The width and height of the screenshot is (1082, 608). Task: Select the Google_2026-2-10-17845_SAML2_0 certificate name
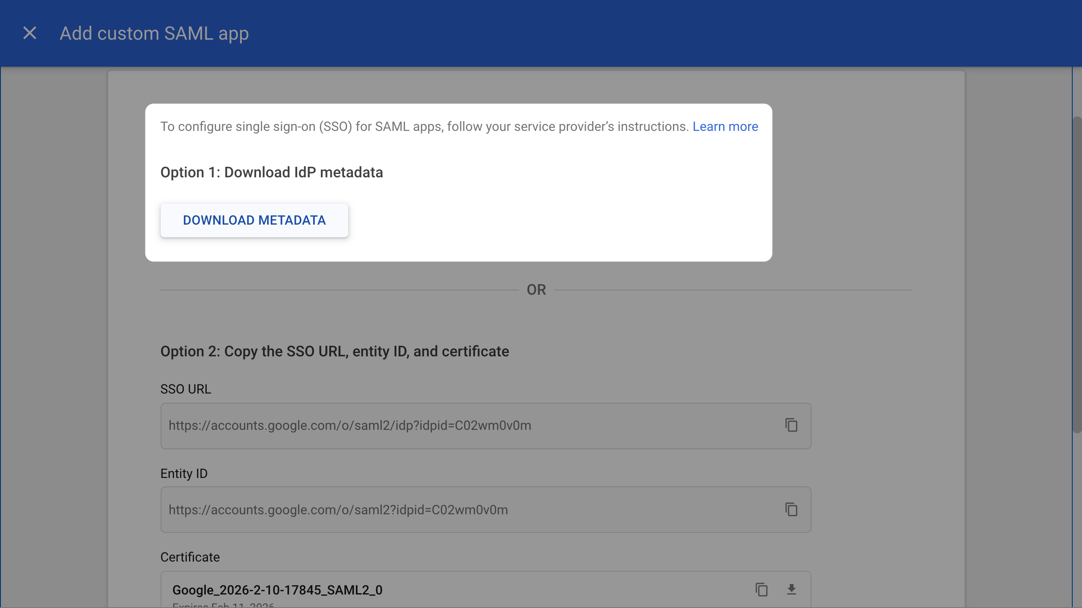[x=277, y=590]
